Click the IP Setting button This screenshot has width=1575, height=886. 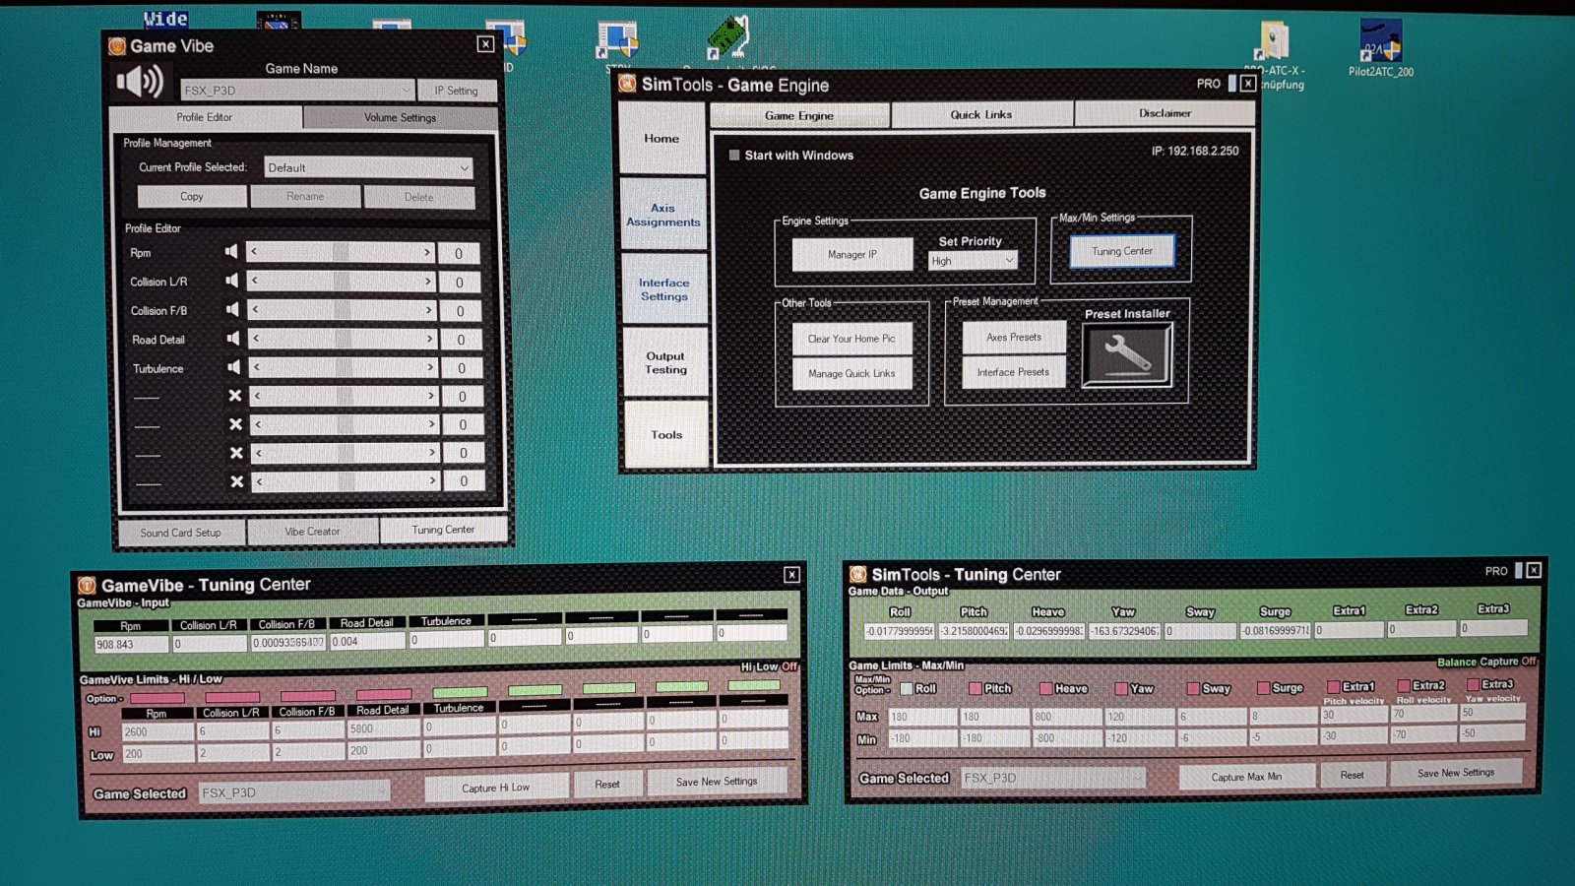pyautogui.click(x=457, y=91)
